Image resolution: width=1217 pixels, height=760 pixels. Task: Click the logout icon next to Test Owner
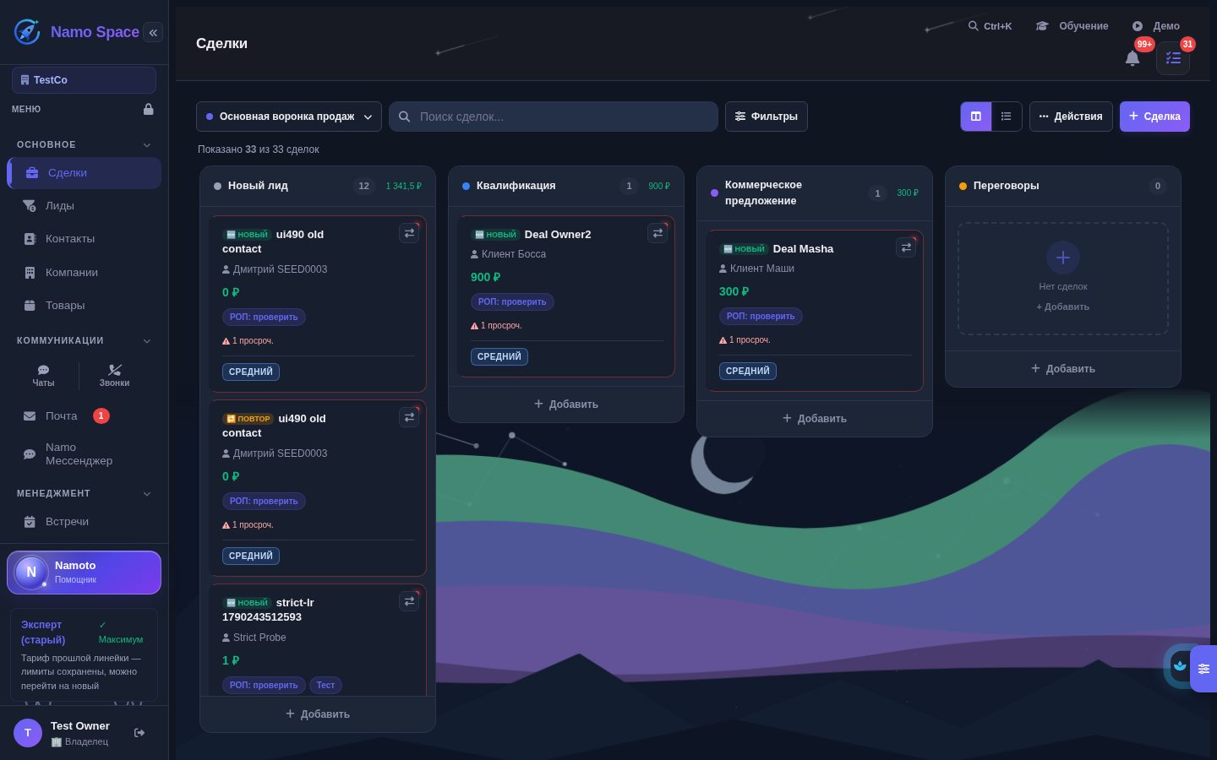(139, 732)
